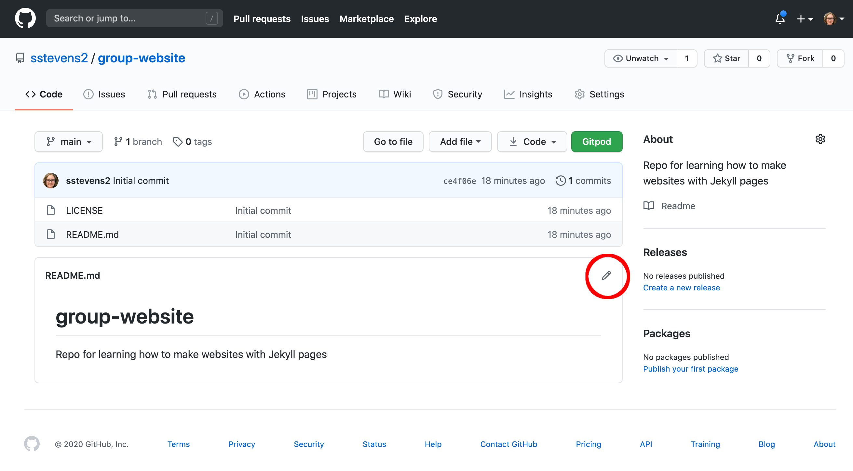Click the LICENSE file icon
Viewport: 853px width, 471px height.
click(51, 210)
